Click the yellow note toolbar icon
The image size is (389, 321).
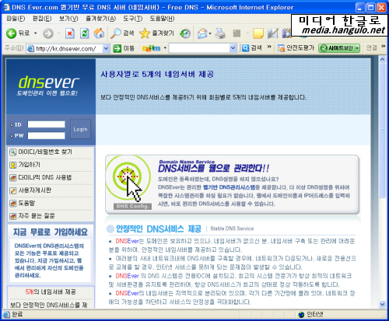(x=258, y=33)
